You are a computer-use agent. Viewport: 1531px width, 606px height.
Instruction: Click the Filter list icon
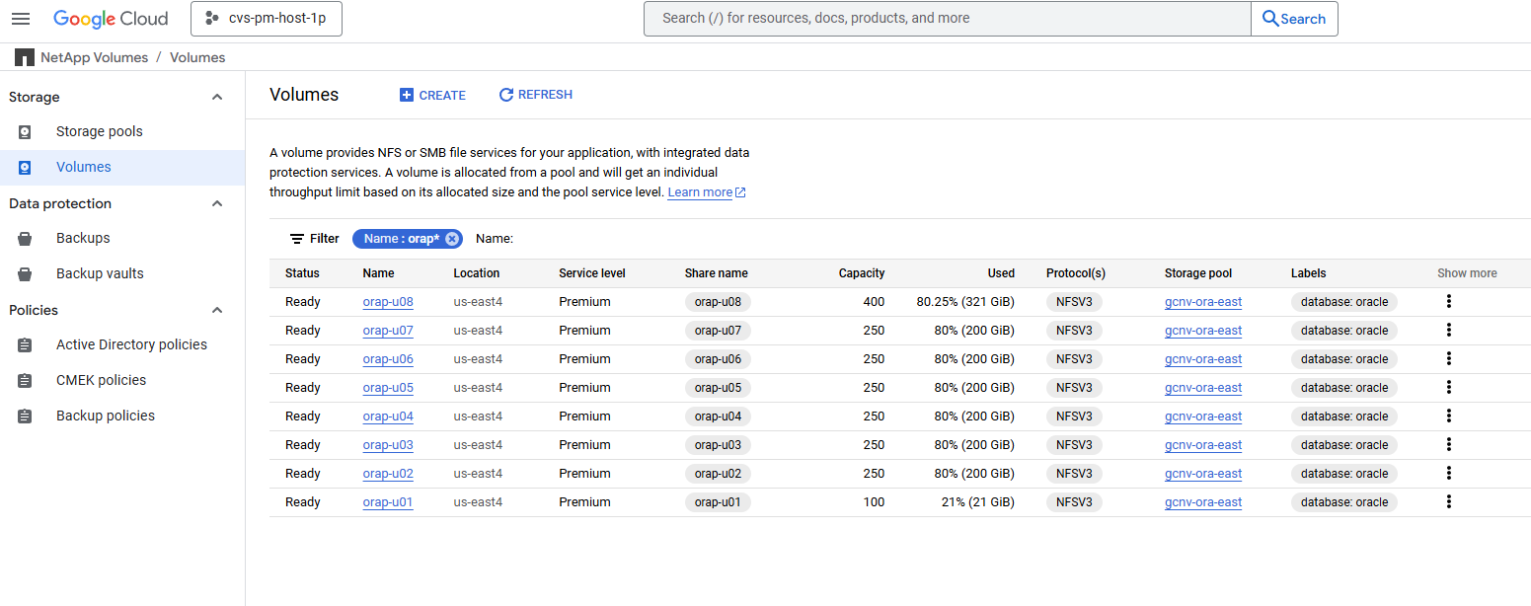(x=296, y=239)
